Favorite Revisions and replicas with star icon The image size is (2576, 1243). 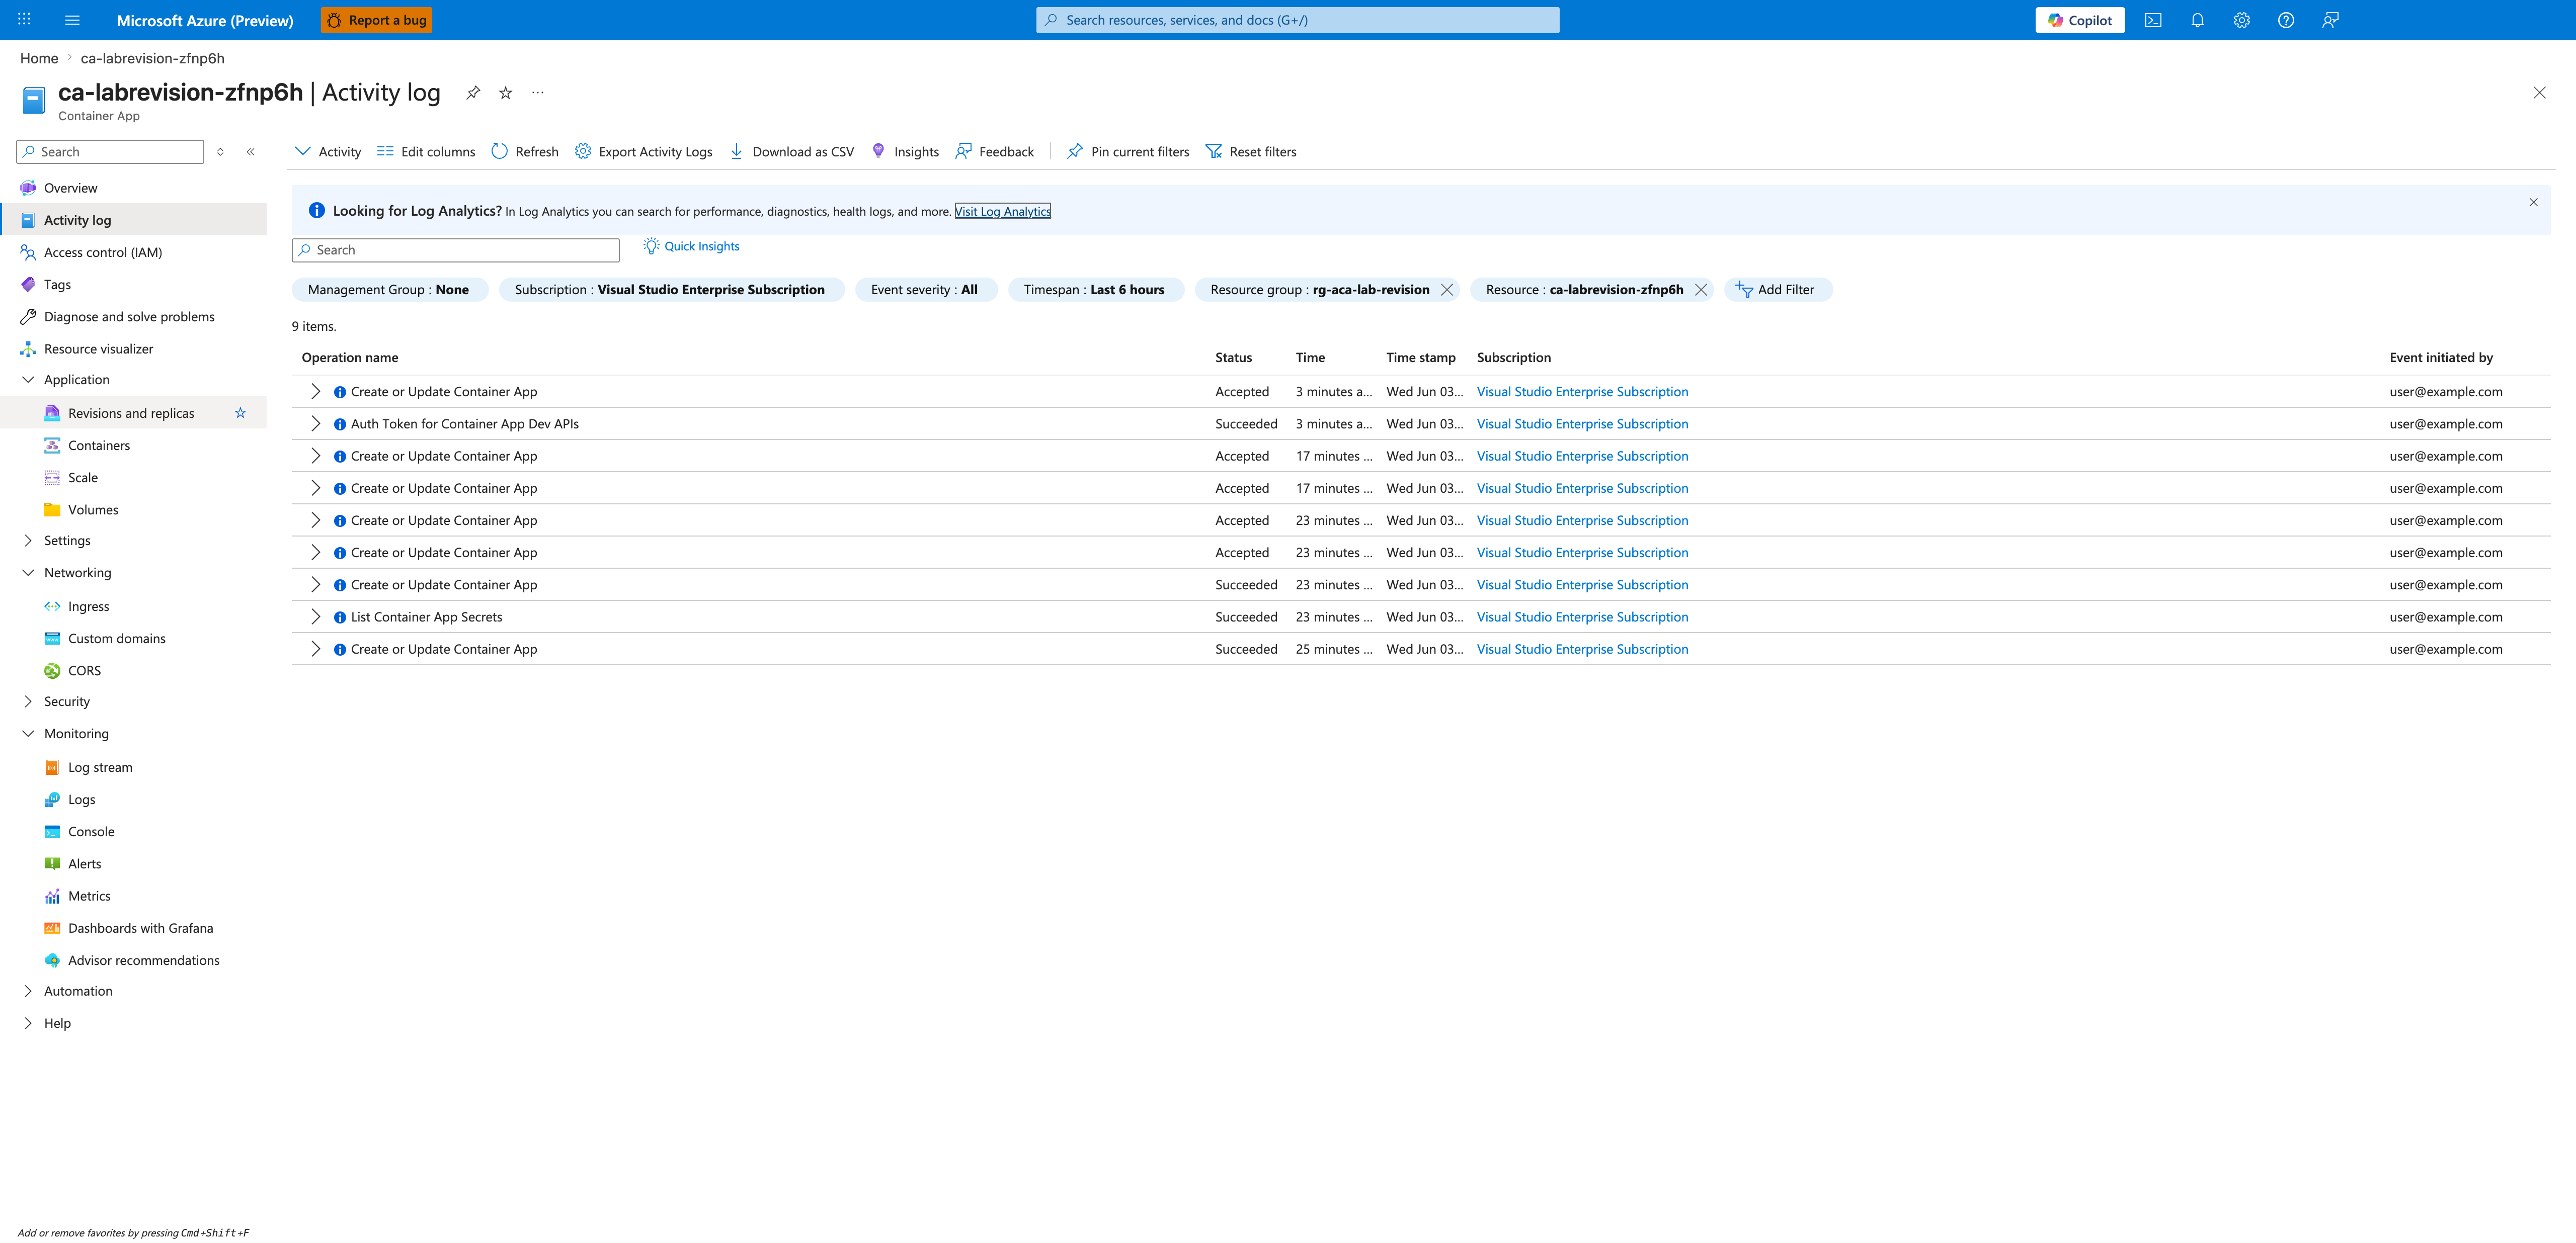pyautogui.click(x=240, y=414)
